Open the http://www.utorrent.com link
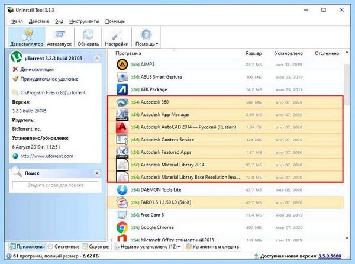This screenshot has height=264, width=355. (x=47, y=156)
